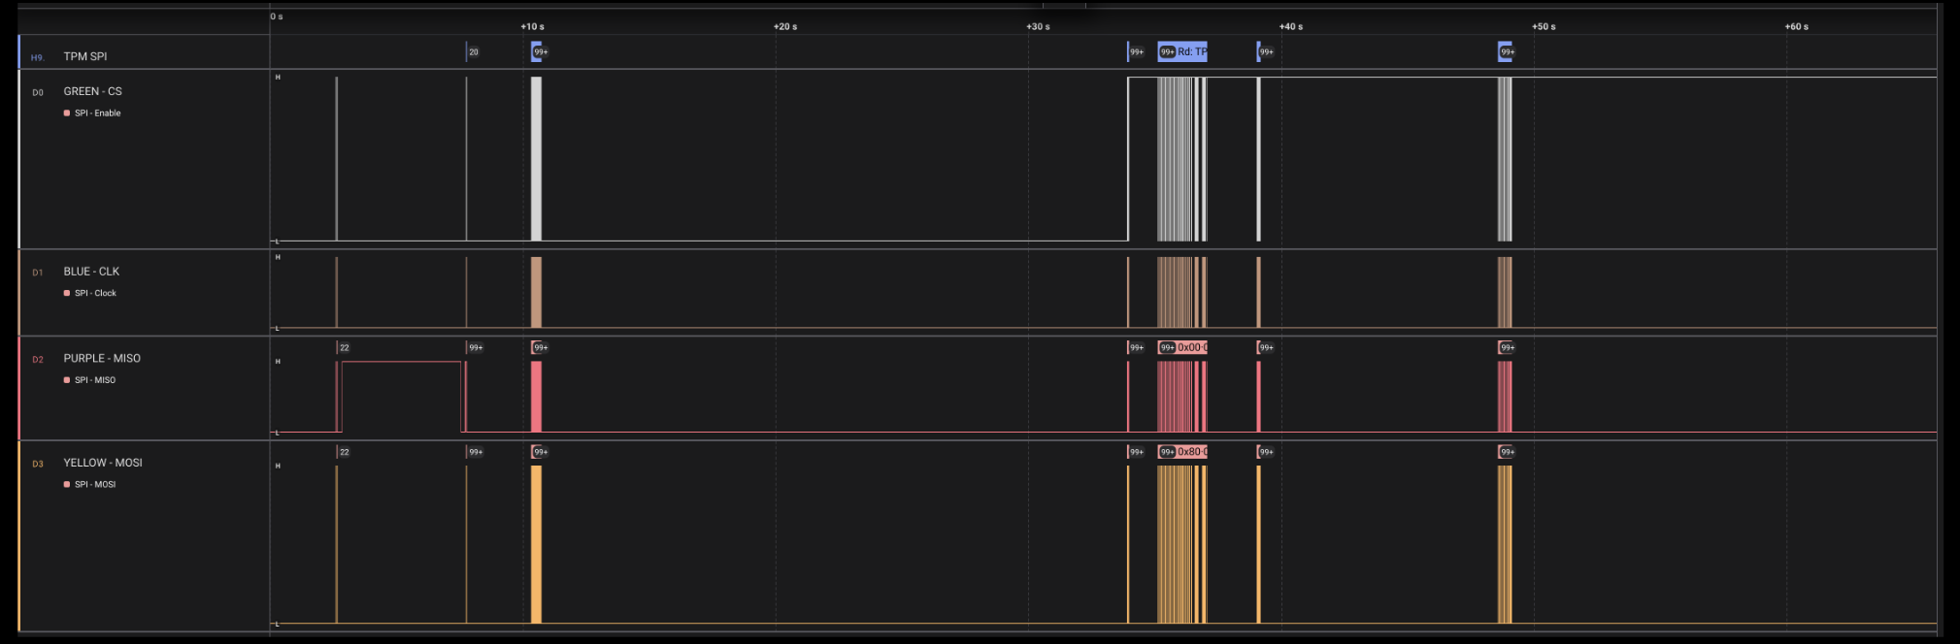Click the 0x00 decoded bubble on MISO row
1960x644 pixels.
(1192, 347)
